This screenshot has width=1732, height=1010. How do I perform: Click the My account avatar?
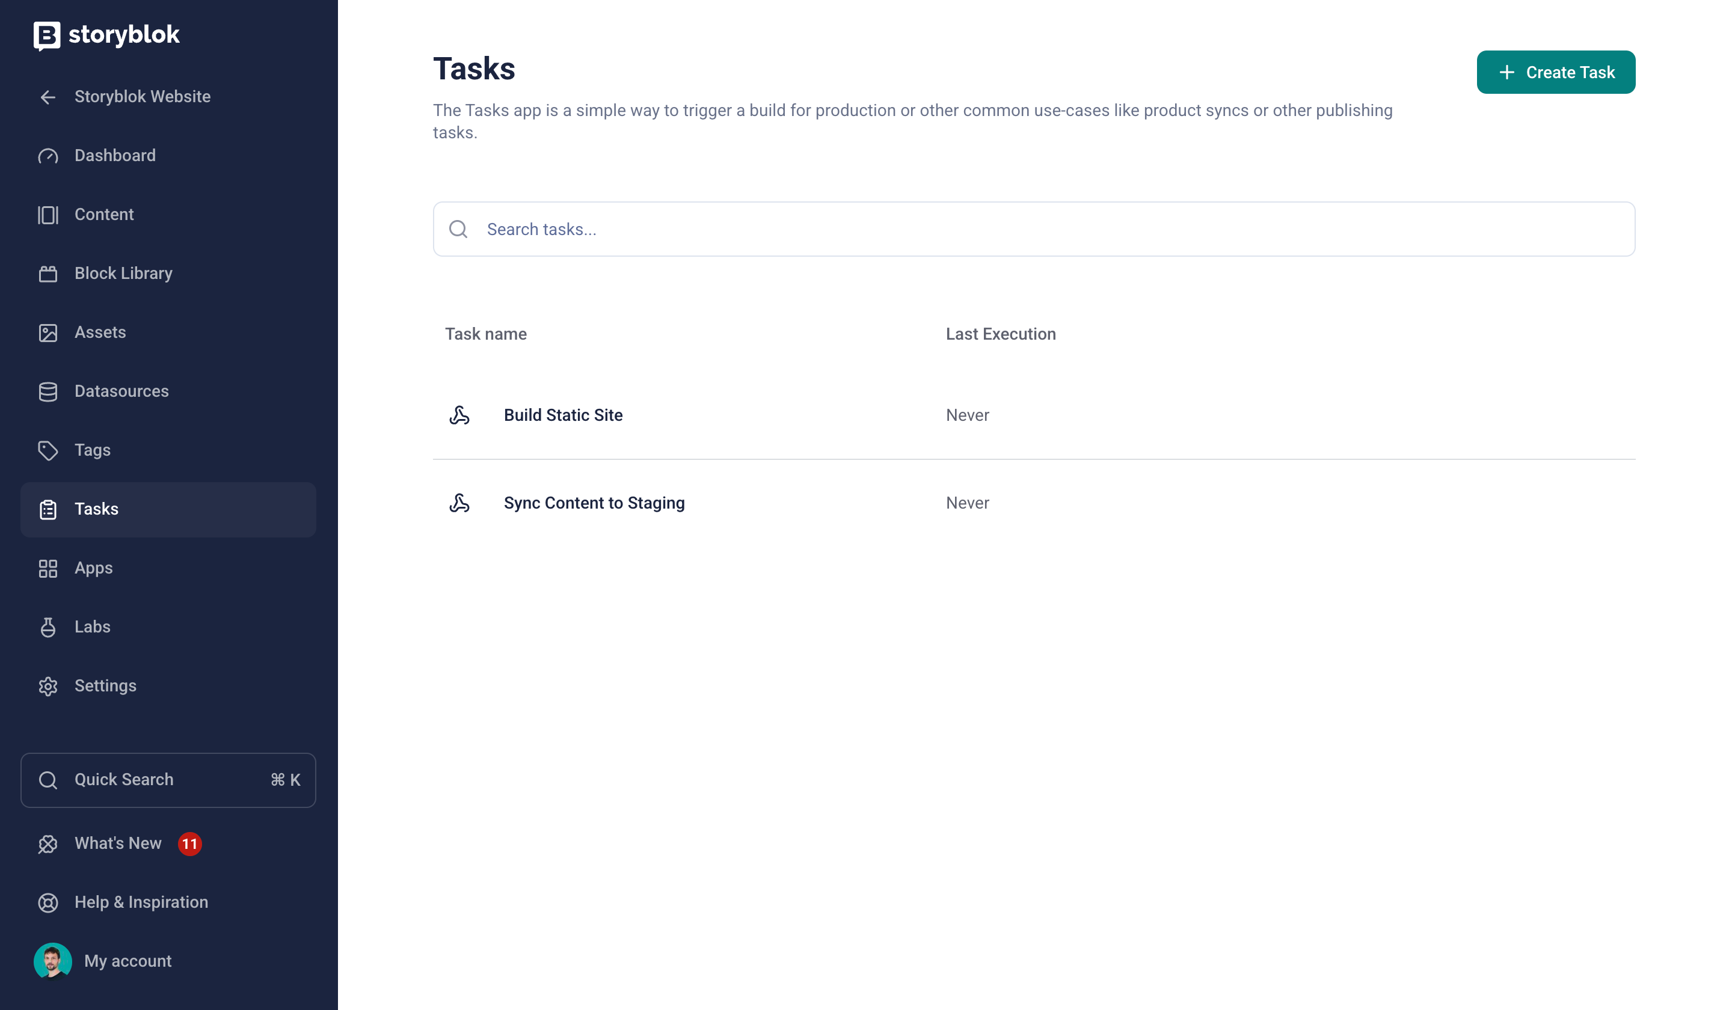[52, 961]
